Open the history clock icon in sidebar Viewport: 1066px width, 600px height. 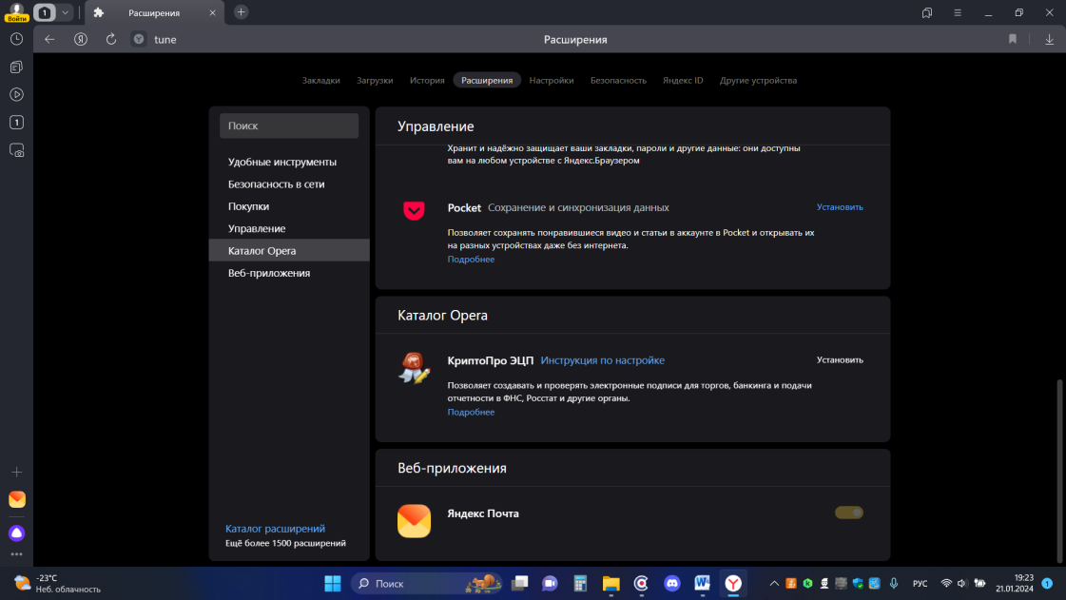16,39
